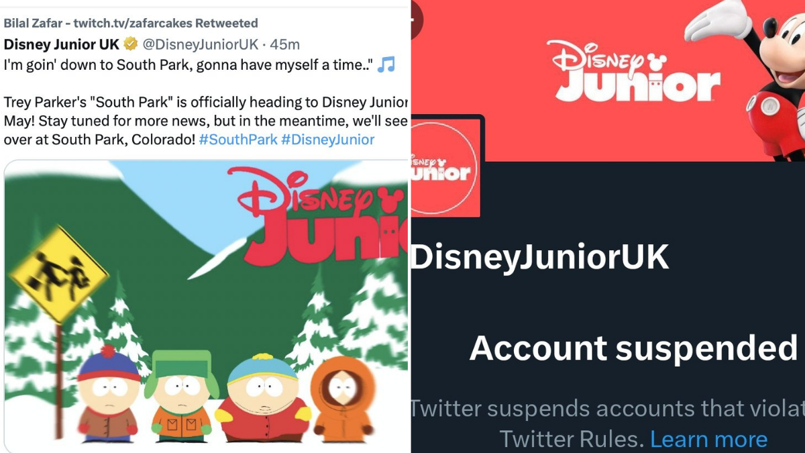
Task: Click the blue music notes emoji
Action: click(386, 65)
